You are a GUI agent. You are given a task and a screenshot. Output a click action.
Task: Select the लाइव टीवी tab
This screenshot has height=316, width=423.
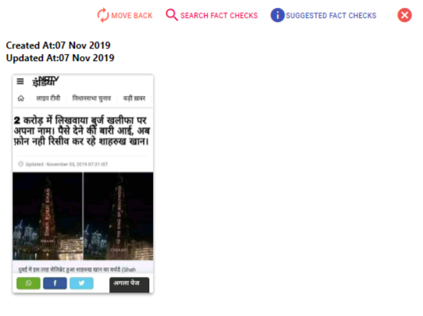tap(48, 98)
